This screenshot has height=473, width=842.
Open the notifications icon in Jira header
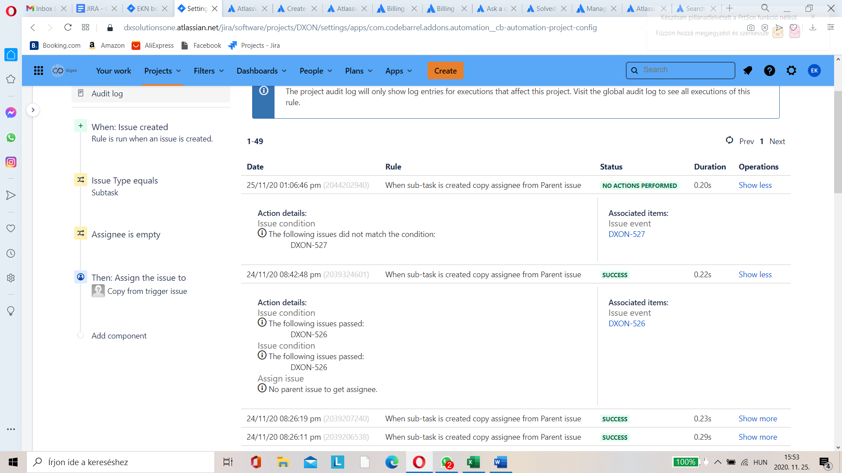point(748,71)
